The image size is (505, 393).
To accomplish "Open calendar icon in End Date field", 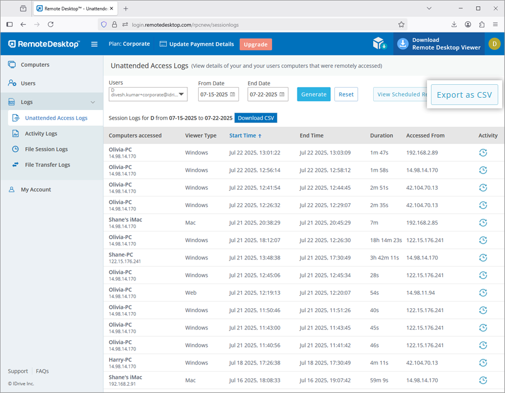I will click(x=282, y=94).
